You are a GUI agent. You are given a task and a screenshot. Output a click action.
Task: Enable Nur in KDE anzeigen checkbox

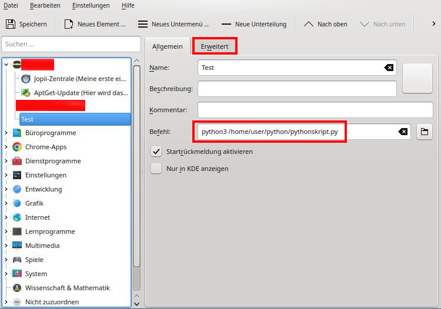pyautogui.click(x=156, y=169)
